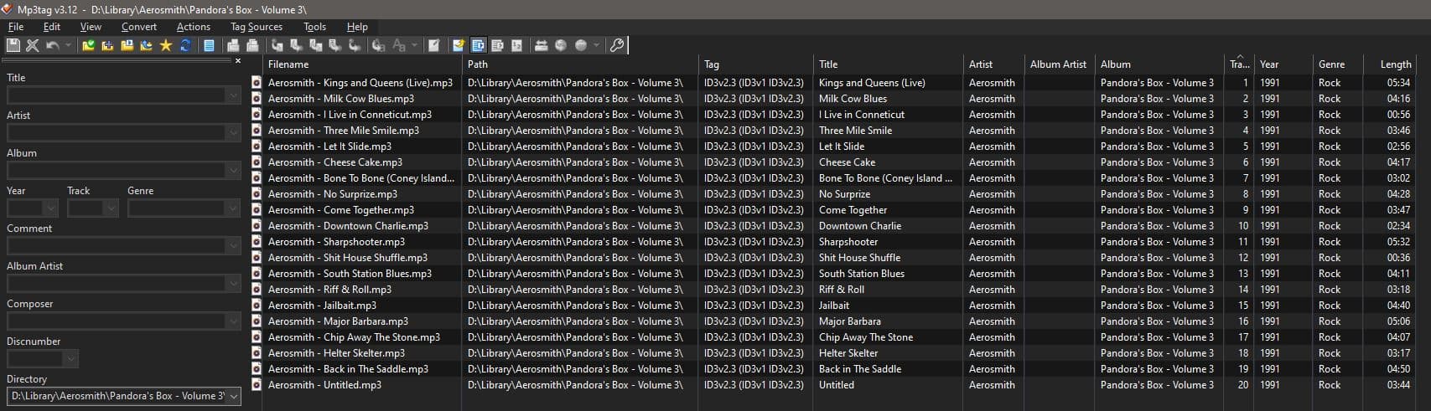Click the title cell 'Downtown Charlie'
This screenshot has width=1431, height=411.
[x=860, y=226]
